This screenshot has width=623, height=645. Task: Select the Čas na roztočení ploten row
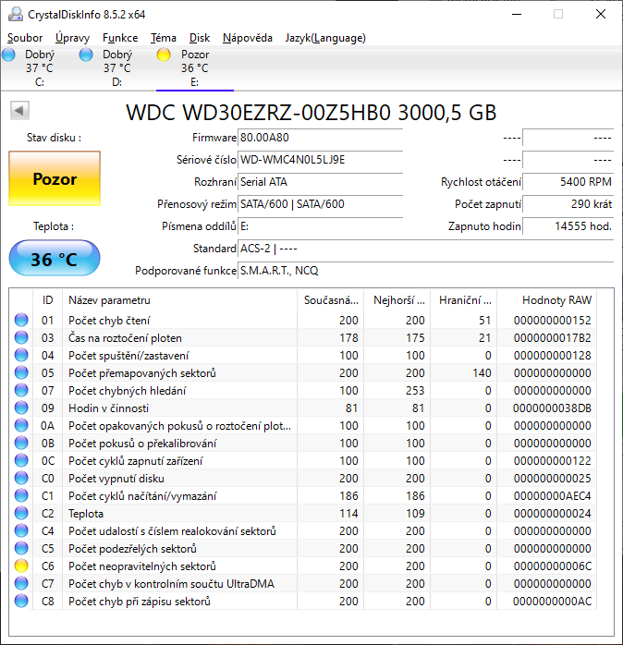(303, 337)
